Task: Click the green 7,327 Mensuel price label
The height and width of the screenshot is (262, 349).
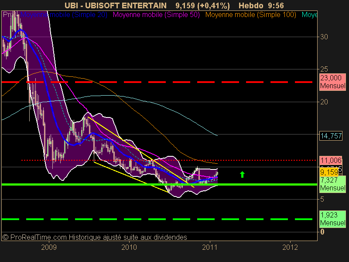Action: [x=333, y=184]
